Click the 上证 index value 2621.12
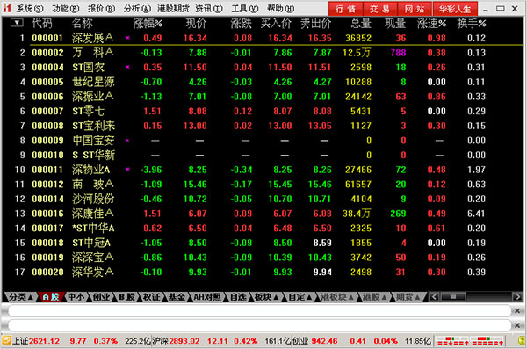527x349 pixels. (x=44, y=341)
